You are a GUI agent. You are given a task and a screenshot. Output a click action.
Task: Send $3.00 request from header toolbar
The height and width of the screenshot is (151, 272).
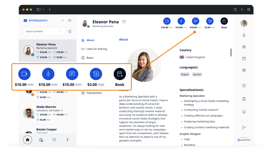(x=210, y=21)
